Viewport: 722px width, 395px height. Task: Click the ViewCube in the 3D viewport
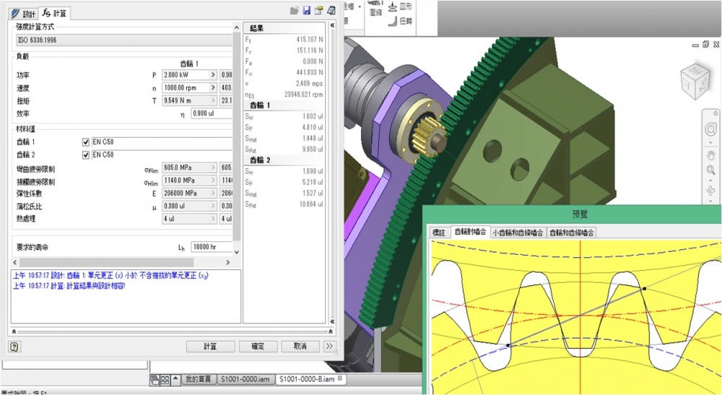point(695,81)
